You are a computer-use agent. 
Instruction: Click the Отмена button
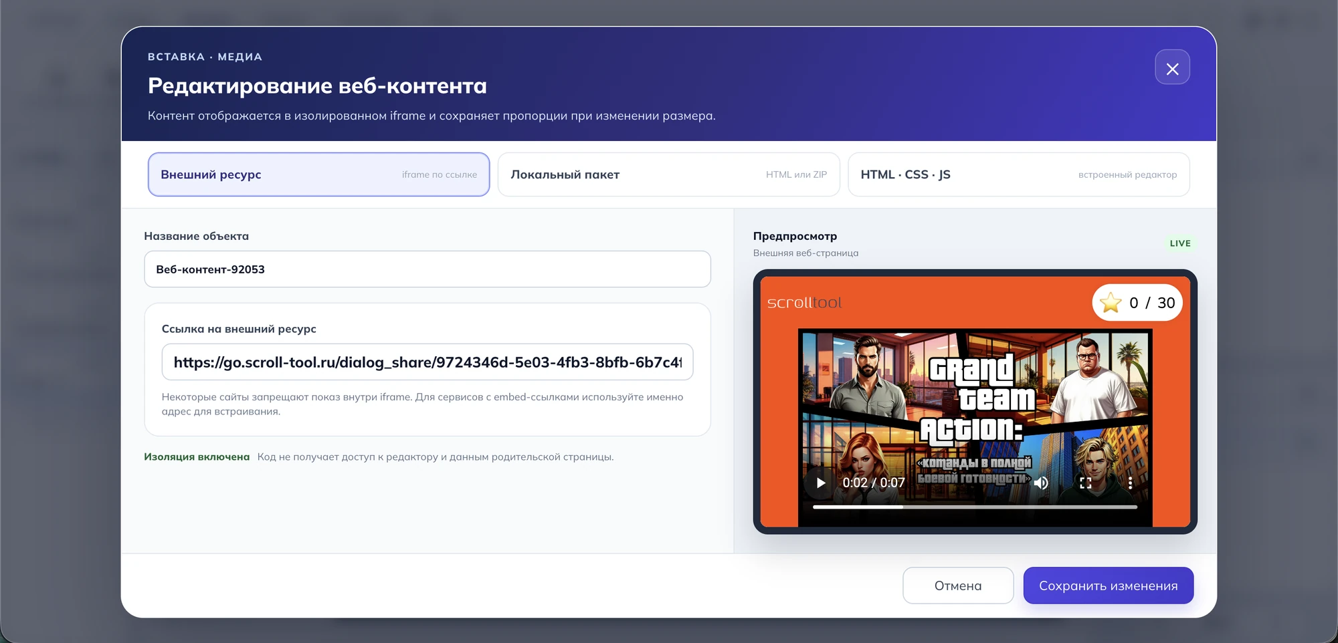coord(958,586)
